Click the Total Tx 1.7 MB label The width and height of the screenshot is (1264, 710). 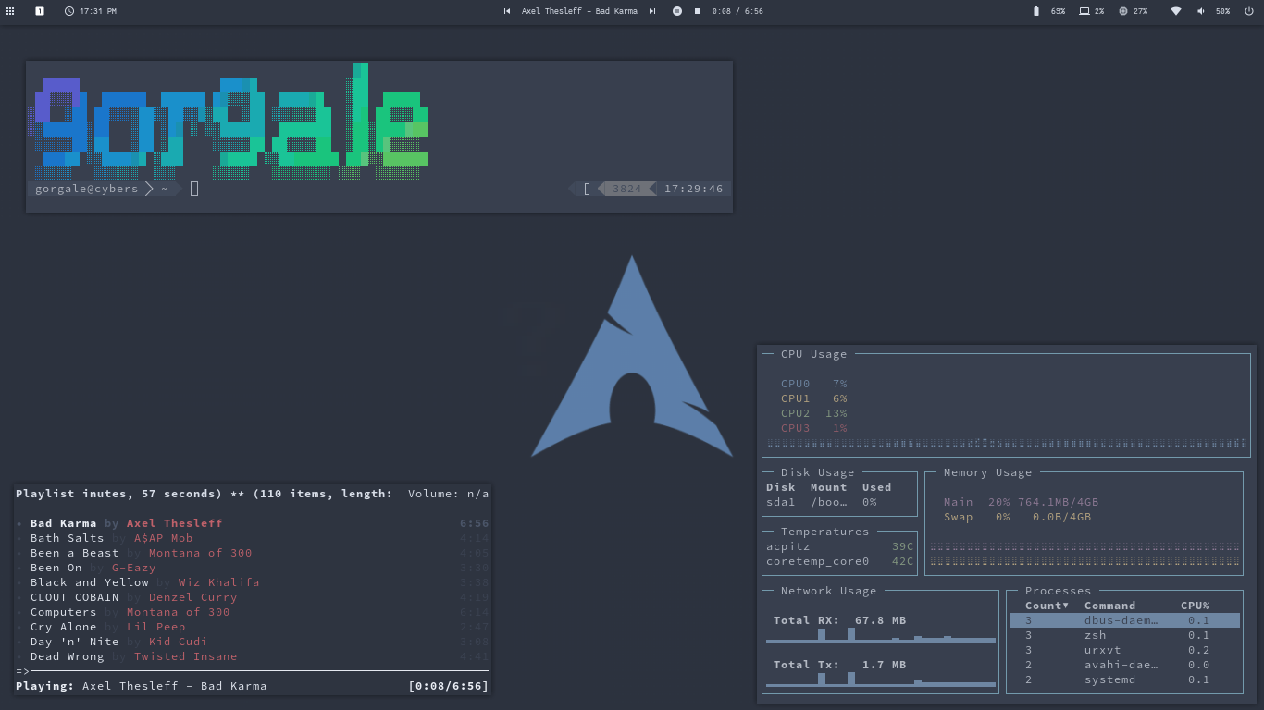(839, 665)
